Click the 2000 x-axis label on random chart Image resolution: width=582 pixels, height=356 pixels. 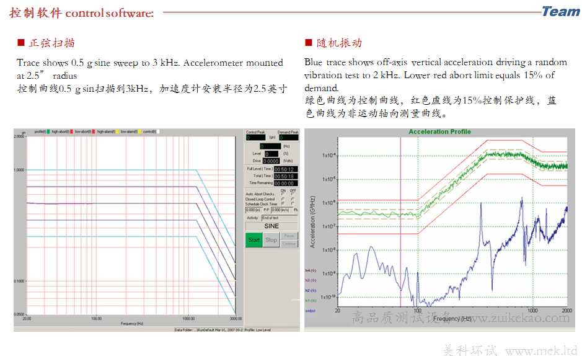coord(567,311)
